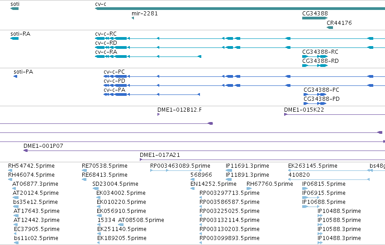
Task: Select the mir-2281 gene glyph
Action: (133, 18)
